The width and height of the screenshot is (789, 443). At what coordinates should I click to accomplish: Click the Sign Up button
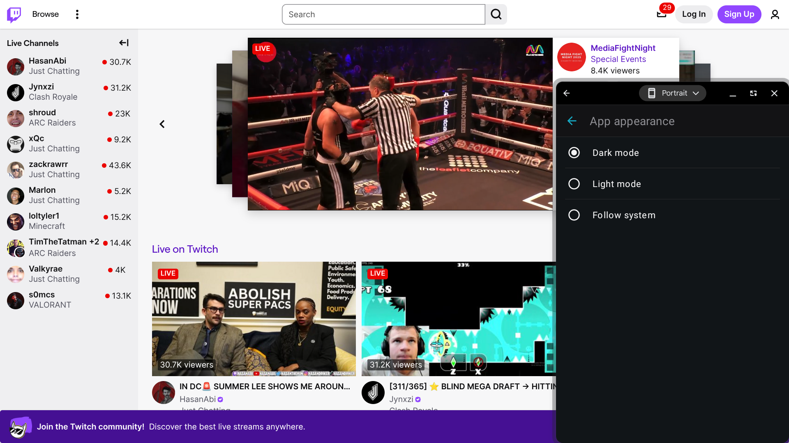click(x=739, y=14)
